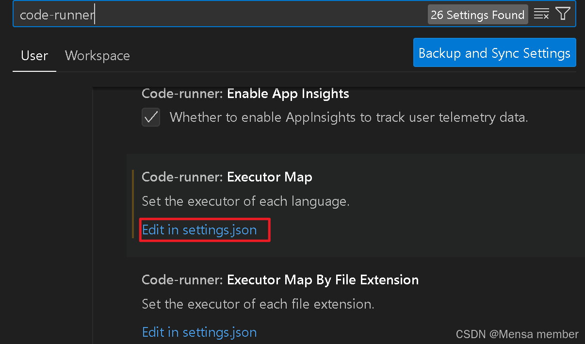Click the Clear Settings Search Input icon
The width and height of the screenshot is (585, 344).
(x=541, y=14)
